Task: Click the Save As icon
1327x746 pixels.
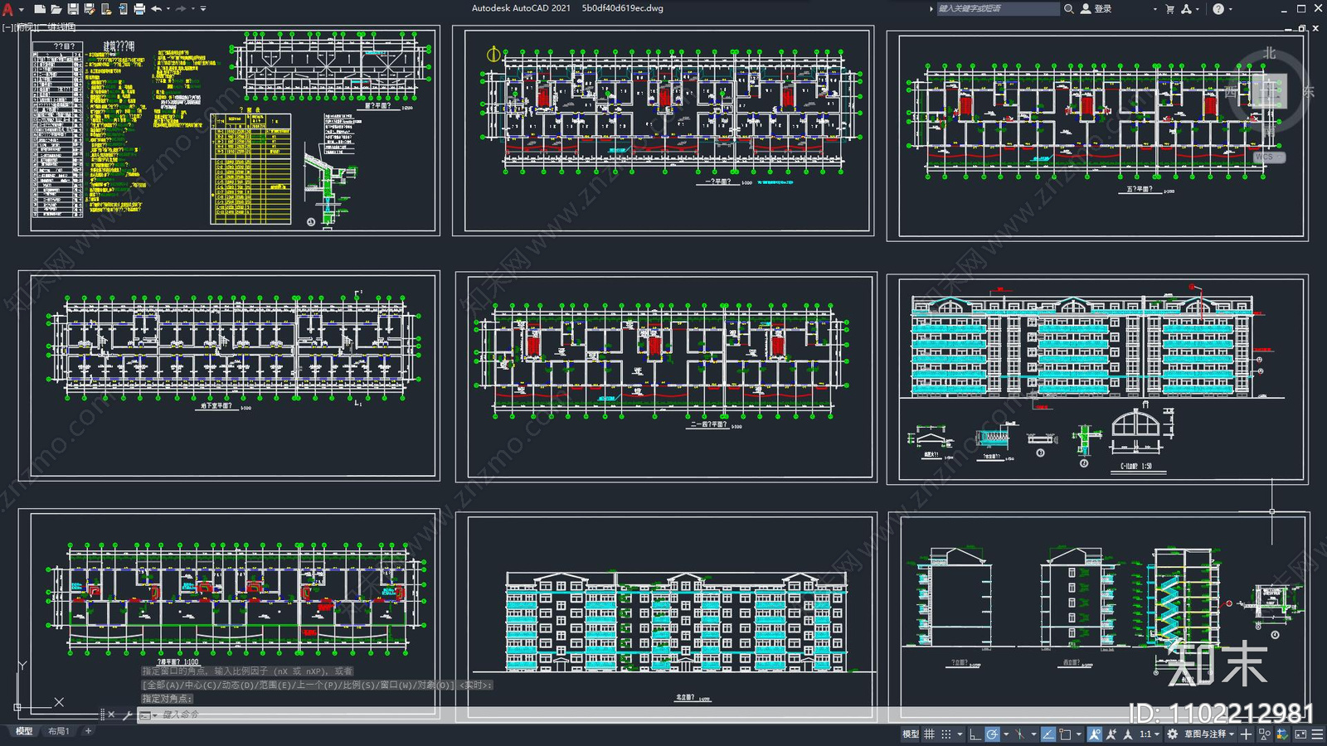Action: [90, 9]
